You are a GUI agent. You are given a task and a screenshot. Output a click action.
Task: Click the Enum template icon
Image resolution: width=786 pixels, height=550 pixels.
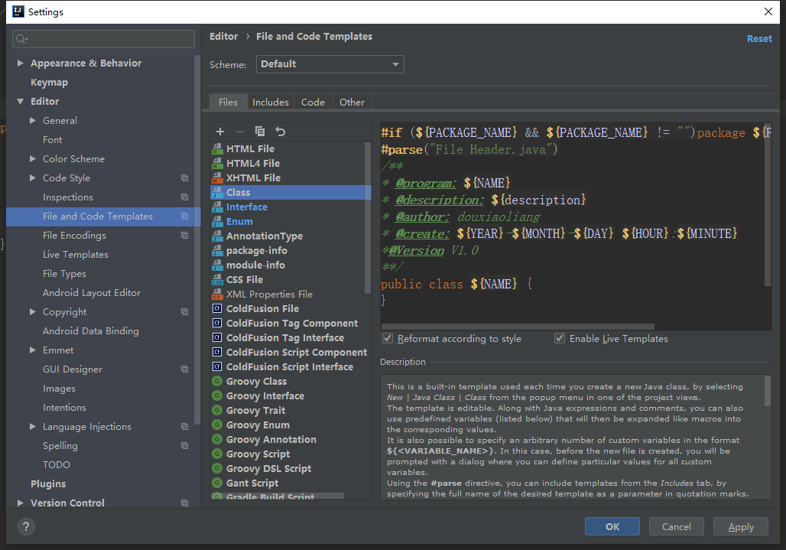(x=217, y=222)
